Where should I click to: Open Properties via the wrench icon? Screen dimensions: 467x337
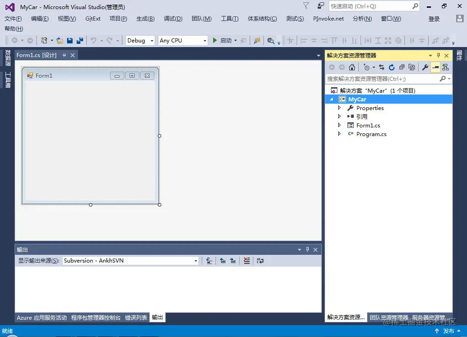425,67
